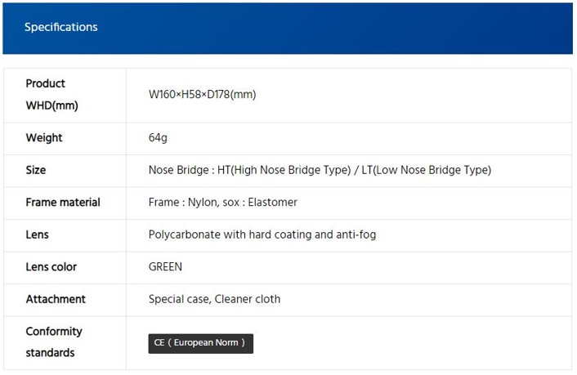
Task: Click the 64g weight value
Action: coord(158,137)
